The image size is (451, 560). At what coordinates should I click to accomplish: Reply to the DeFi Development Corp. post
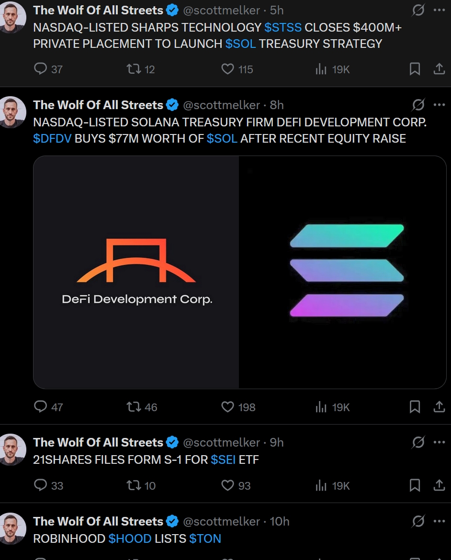[41, 407]
